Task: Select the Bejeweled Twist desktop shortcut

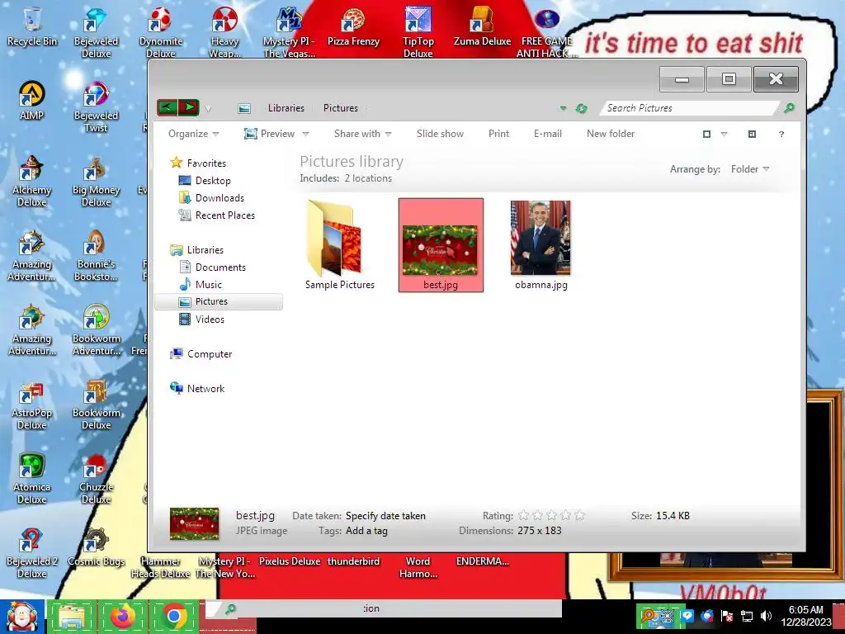Action: click(x=96, y=106)
